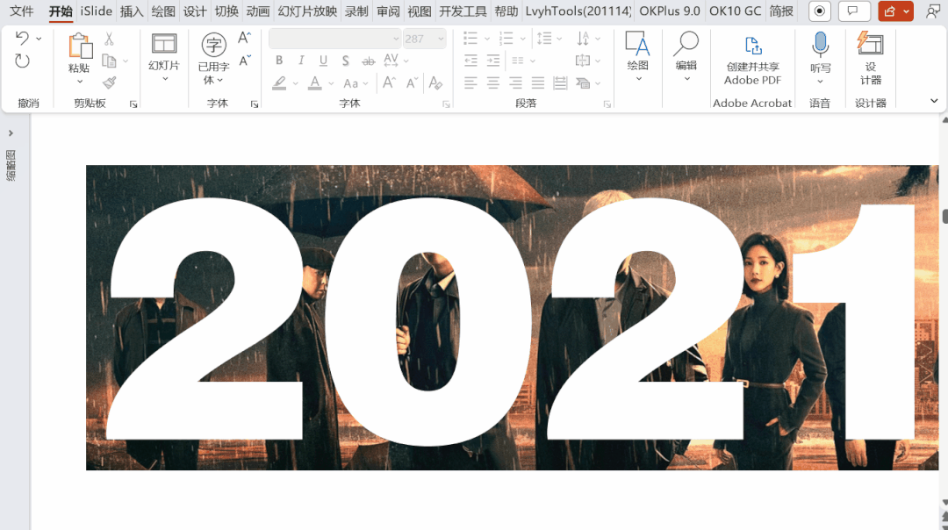This screenshot has width=948, height=530.
Task: Click the Format Painter brush icon
Action: (x=110, y=82)
